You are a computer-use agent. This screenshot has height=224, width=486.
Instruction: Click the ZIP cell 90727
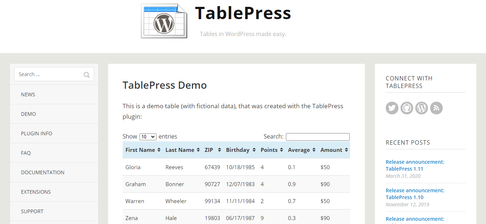tap(212, 184)
